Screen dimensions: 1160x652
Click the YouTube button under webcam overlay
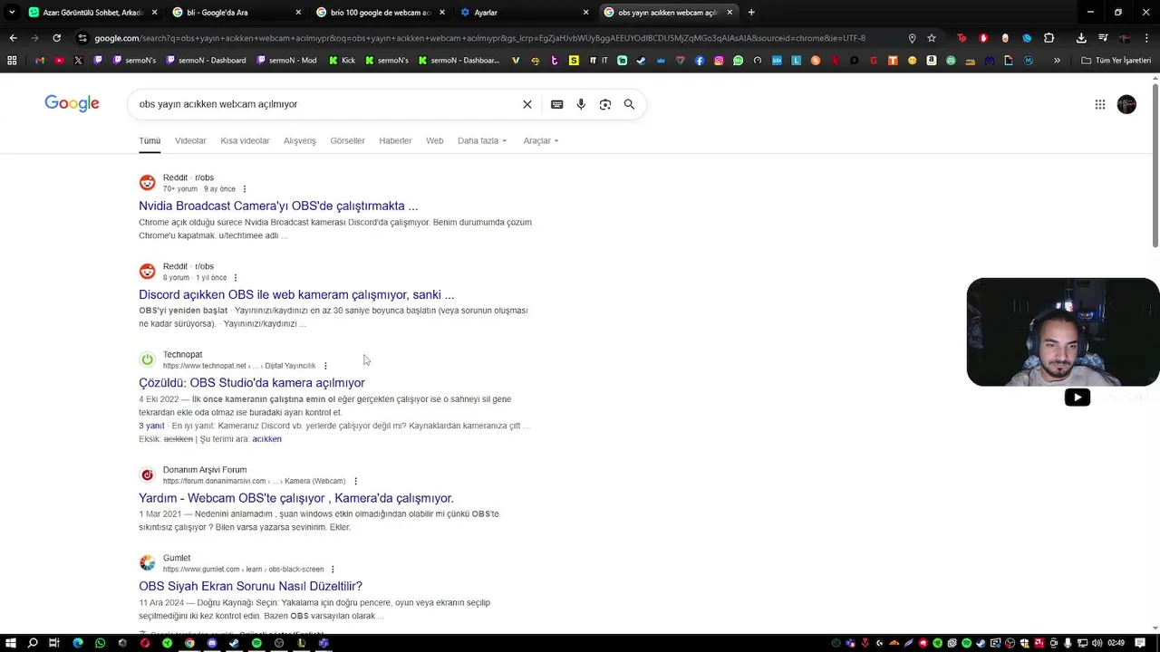(1077, 397)
